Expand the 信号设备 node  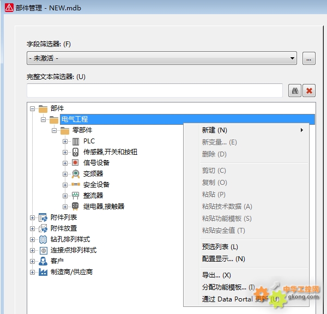pos(65,163)
